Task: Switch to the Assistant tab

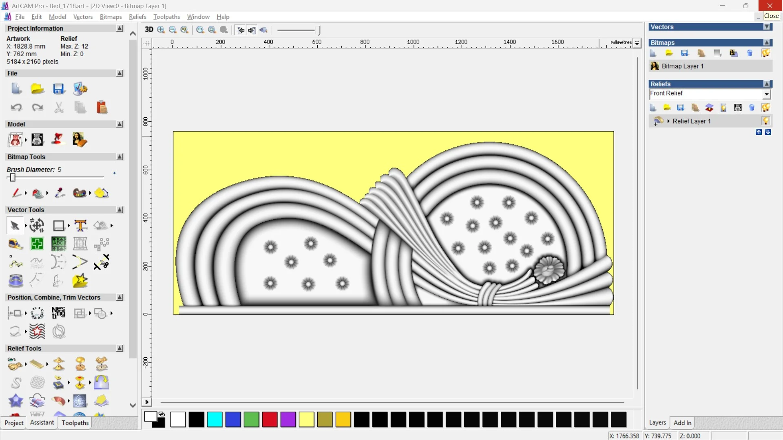Action: point(42,422)
